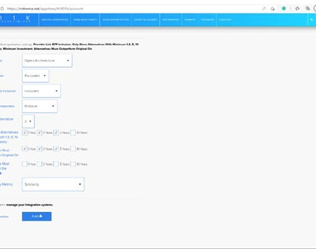This screenshot has height=249, width=316.
Task: Open the Included inclusion dropdown
Action: [x=42, y=91]
